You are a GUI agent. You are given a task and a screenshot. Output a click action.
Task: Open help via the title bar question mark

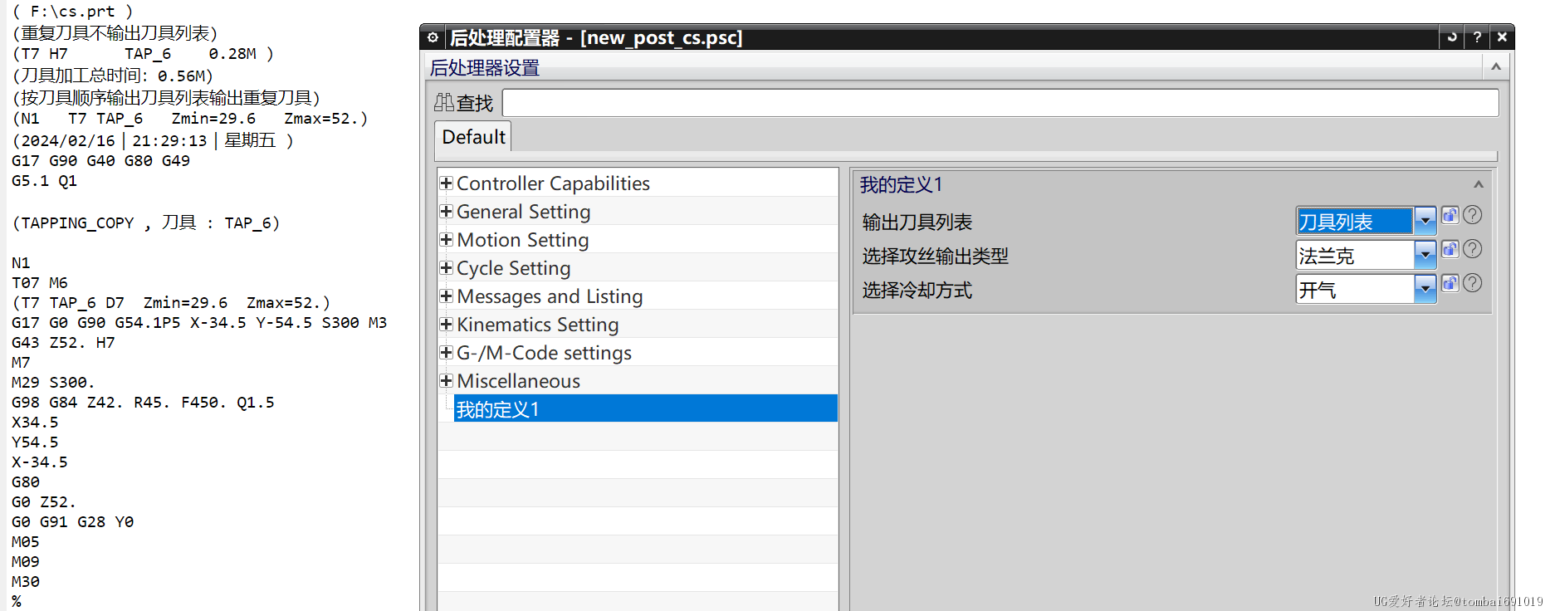1477,37
